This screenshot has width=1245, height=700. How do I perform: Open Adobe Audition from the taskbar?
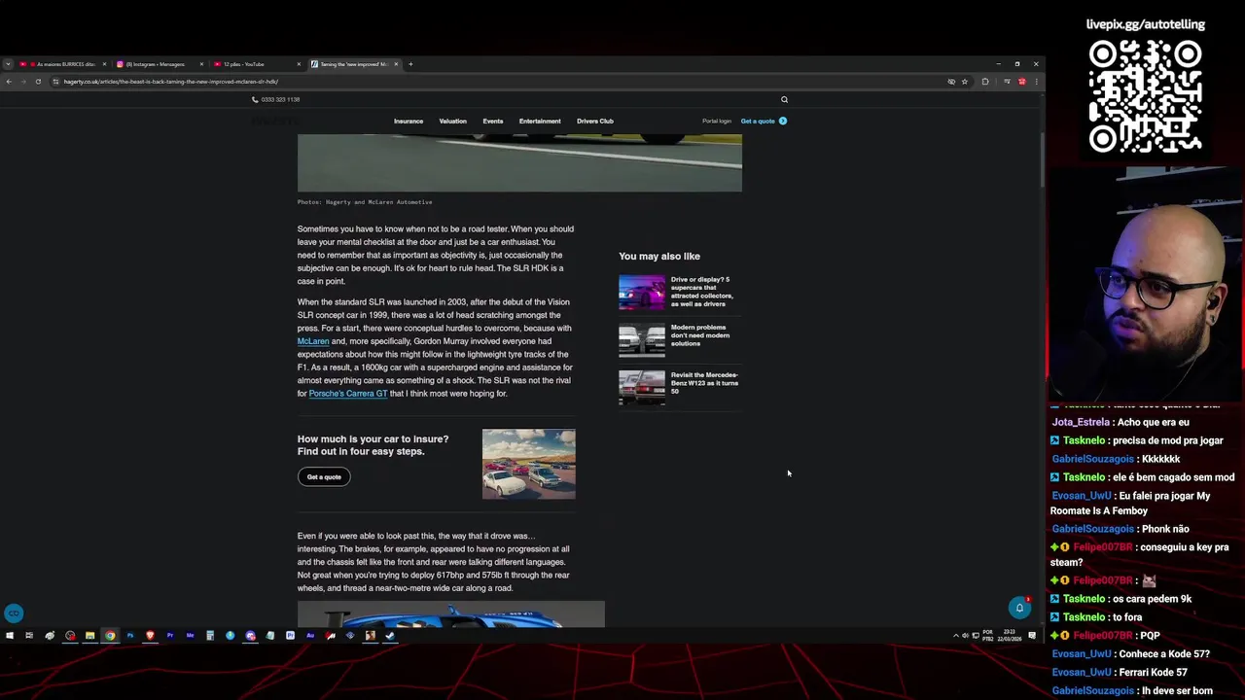(x=309, y=636)
